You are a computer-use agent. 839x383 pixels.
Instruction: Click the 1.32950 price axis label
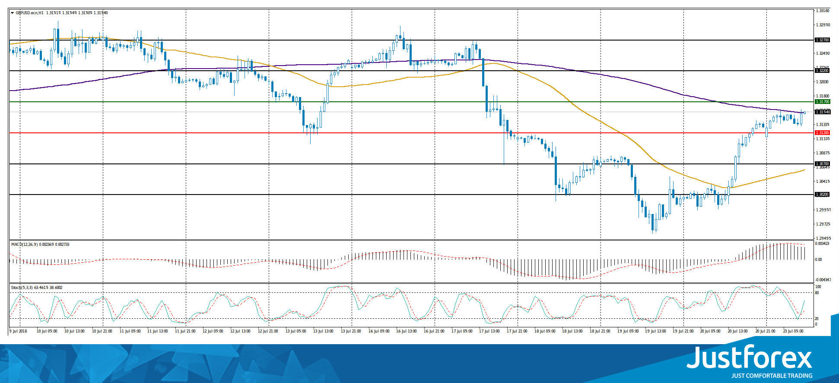[823, 25]
